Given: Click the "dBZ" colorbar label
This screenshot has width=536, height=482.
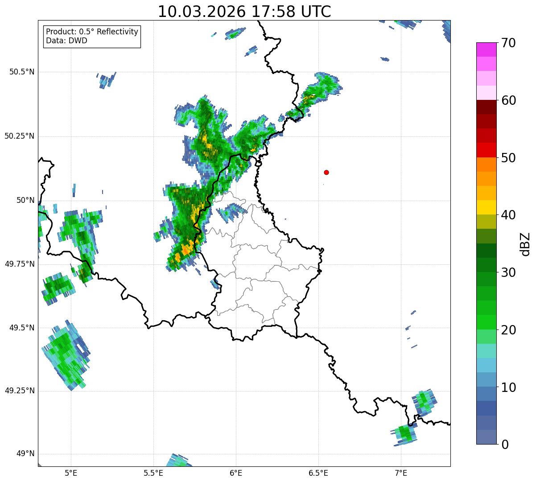Looking at the screenshot, I should click(525, 244).
